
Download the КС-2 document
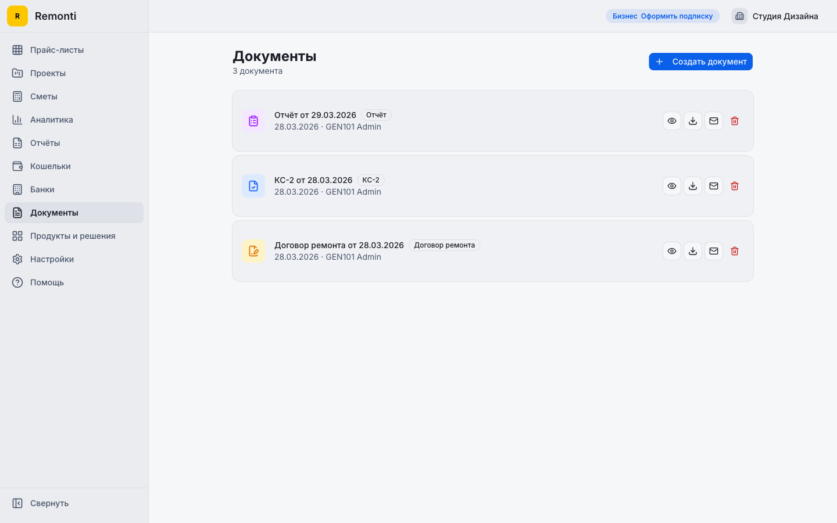pos(692,186)
